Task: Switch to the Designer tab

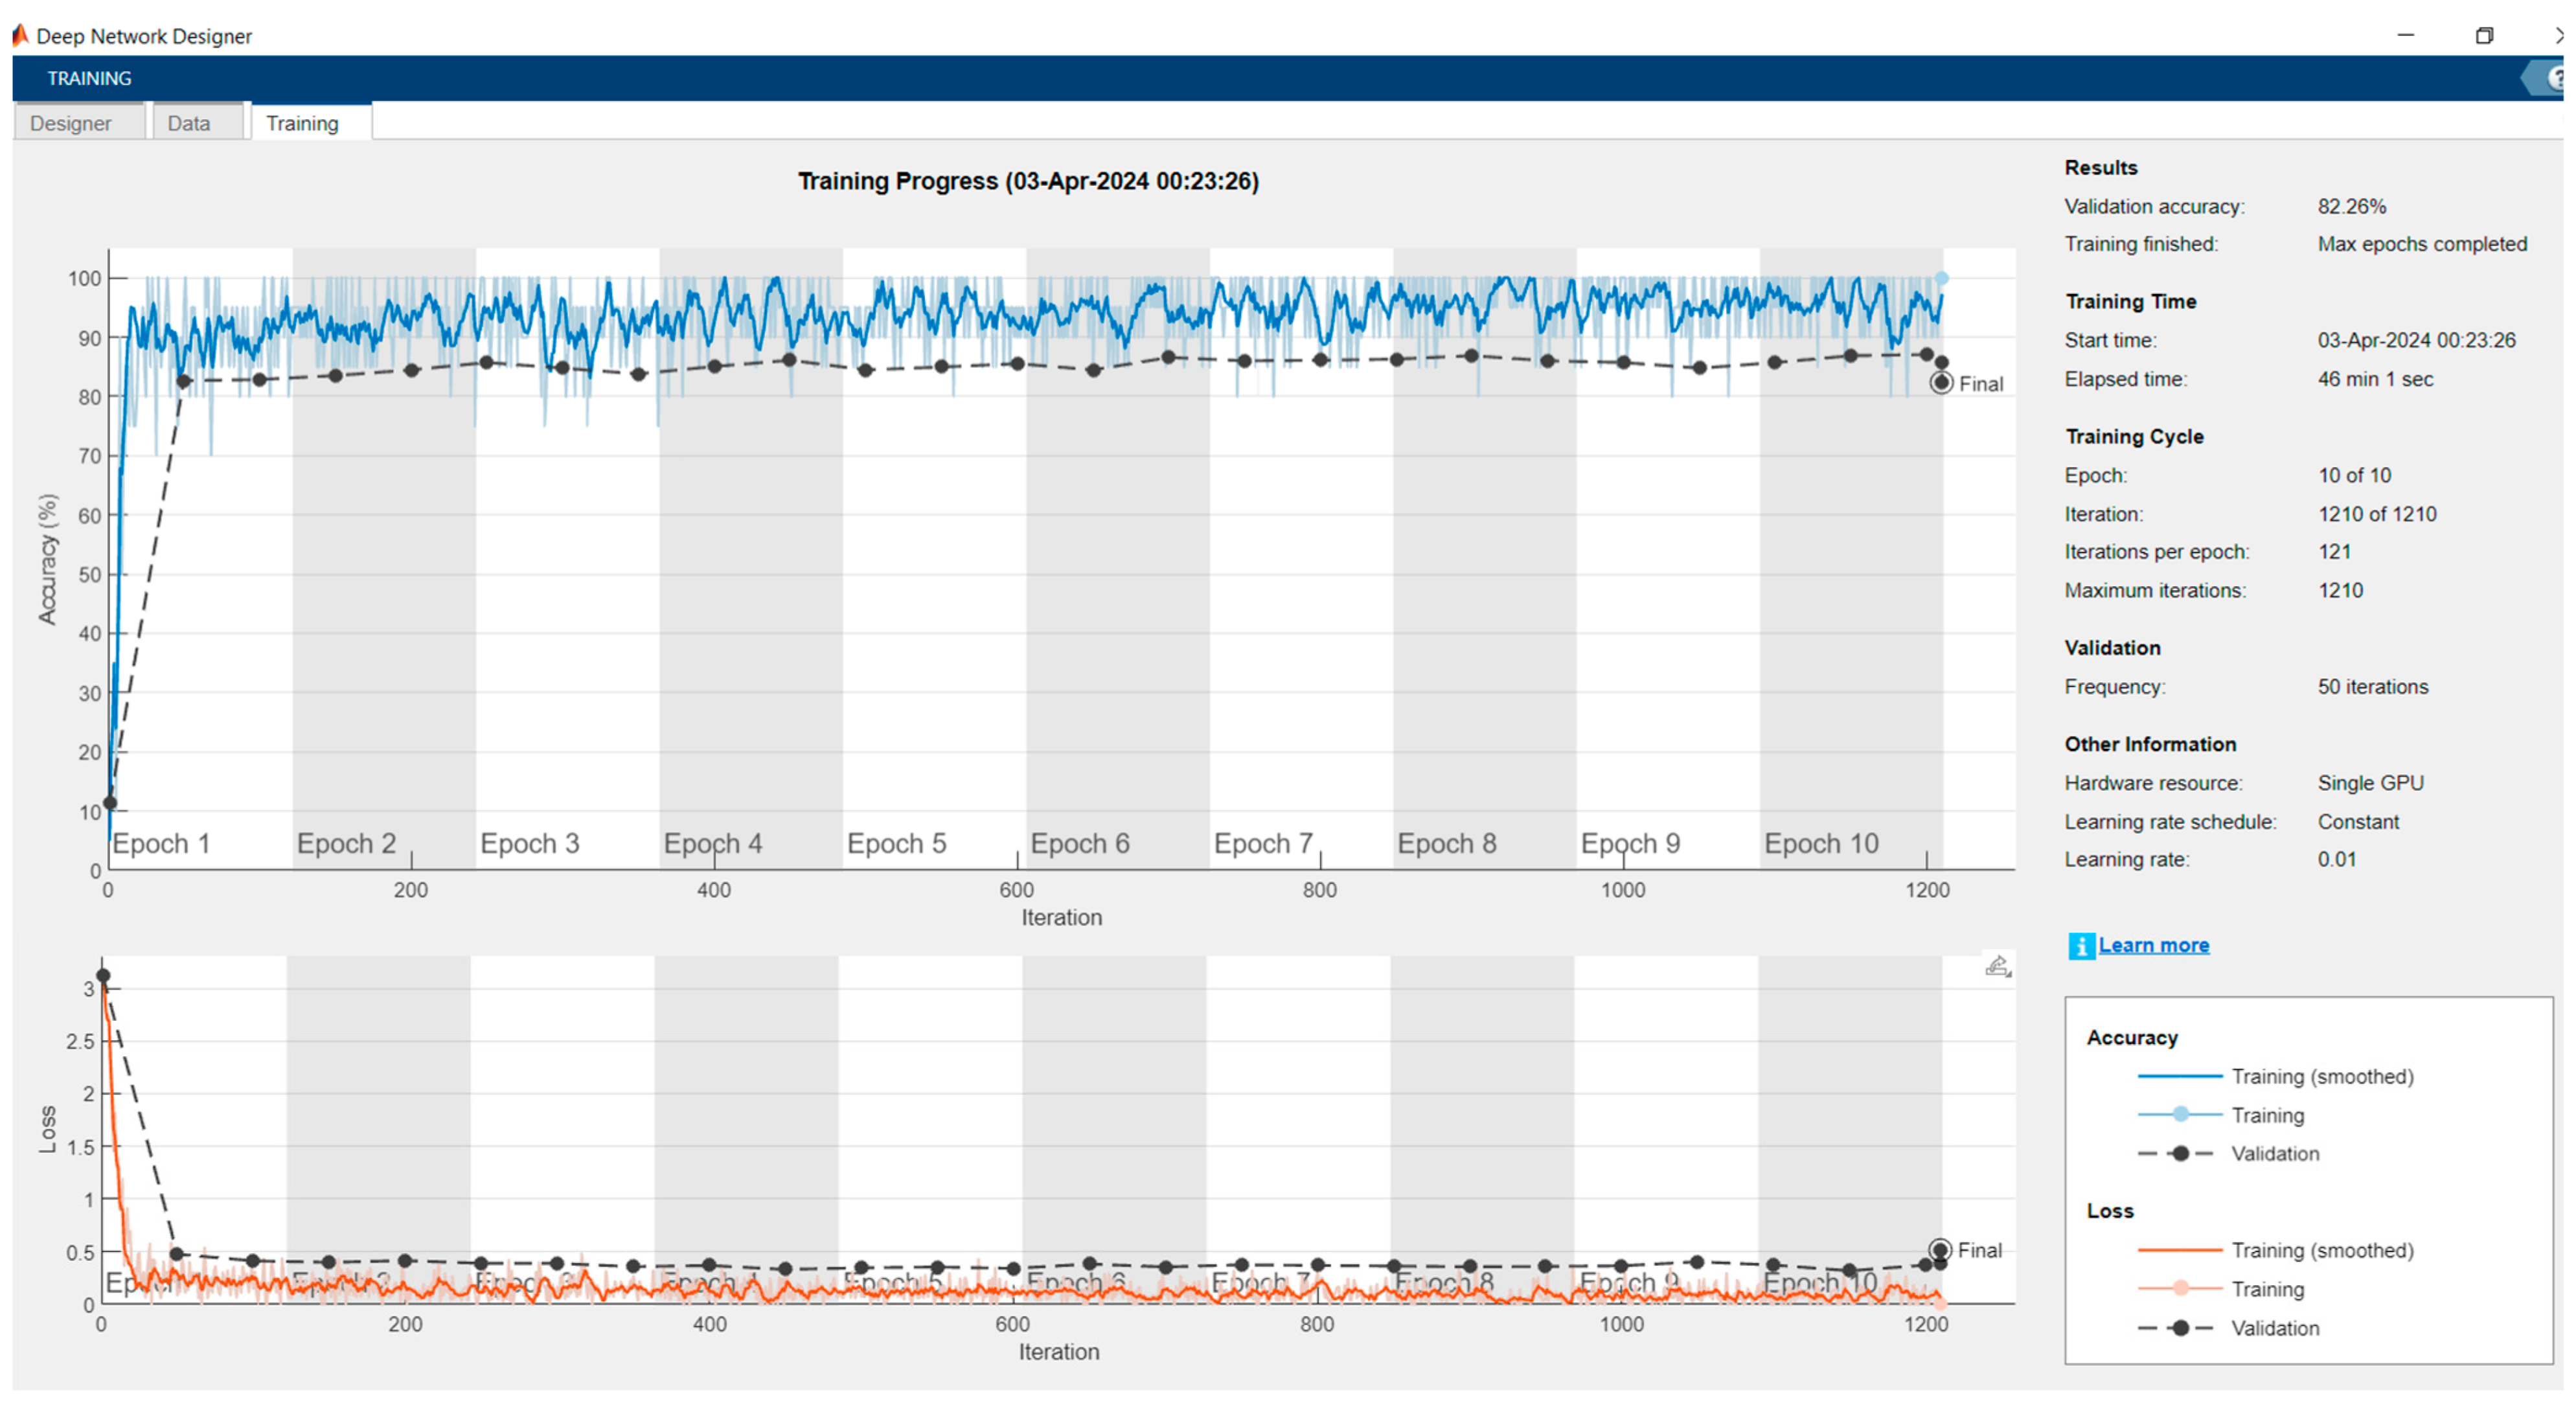Action: [x=70, y=123]
